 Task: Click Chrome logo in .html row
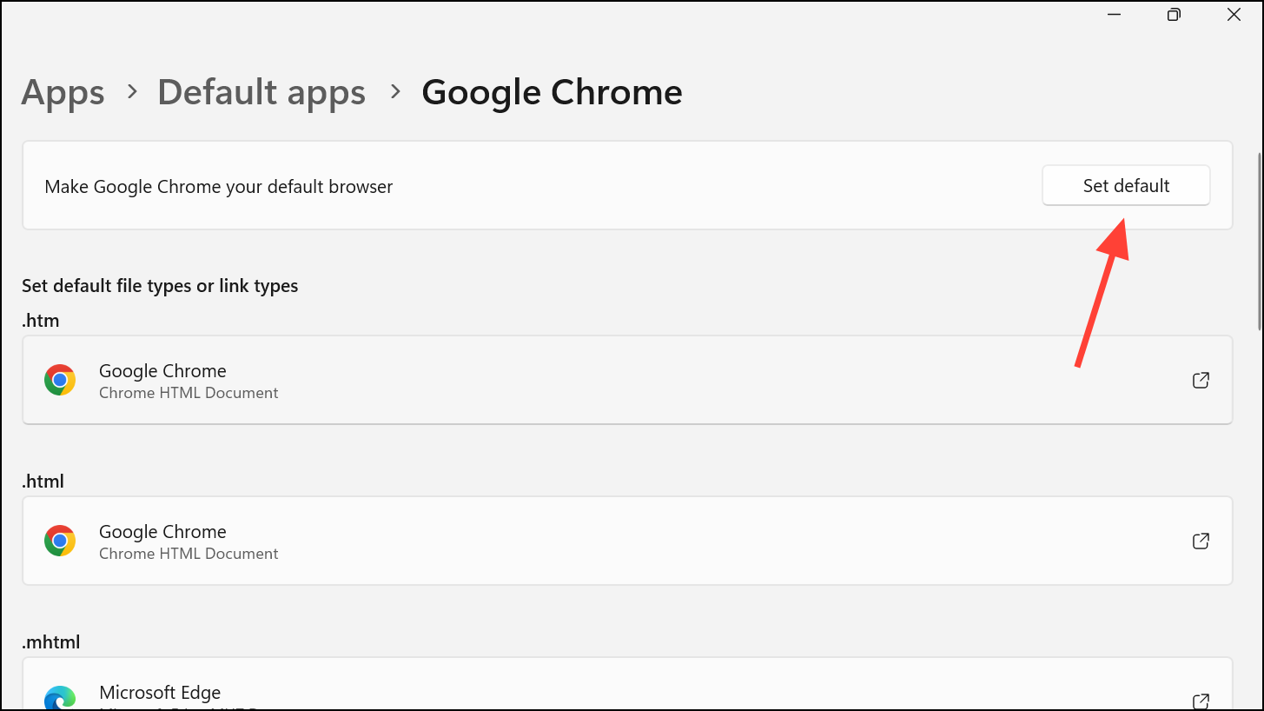[x=60, y=541]
